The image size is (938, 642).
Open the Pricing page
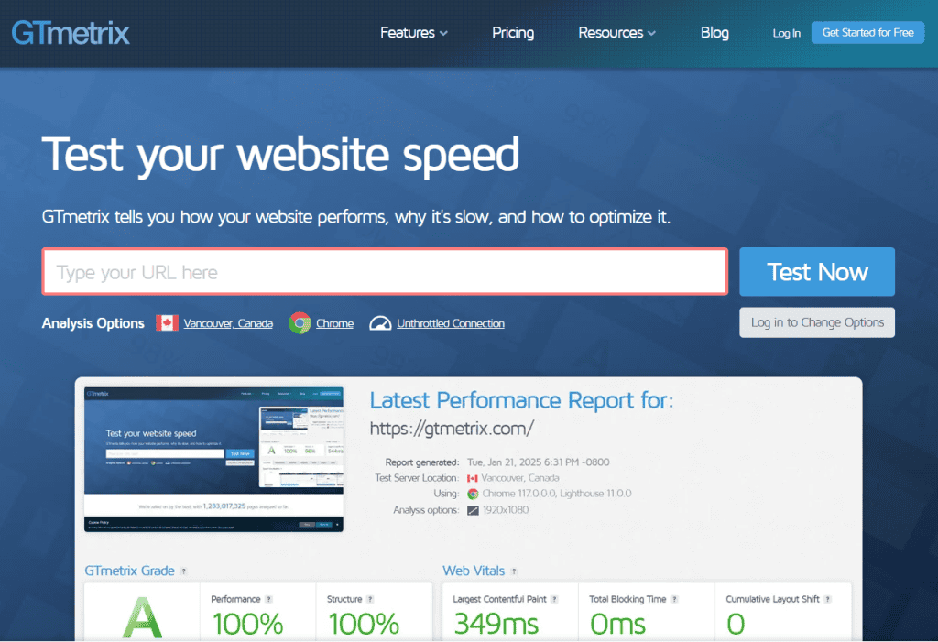(x=513, y=33)
